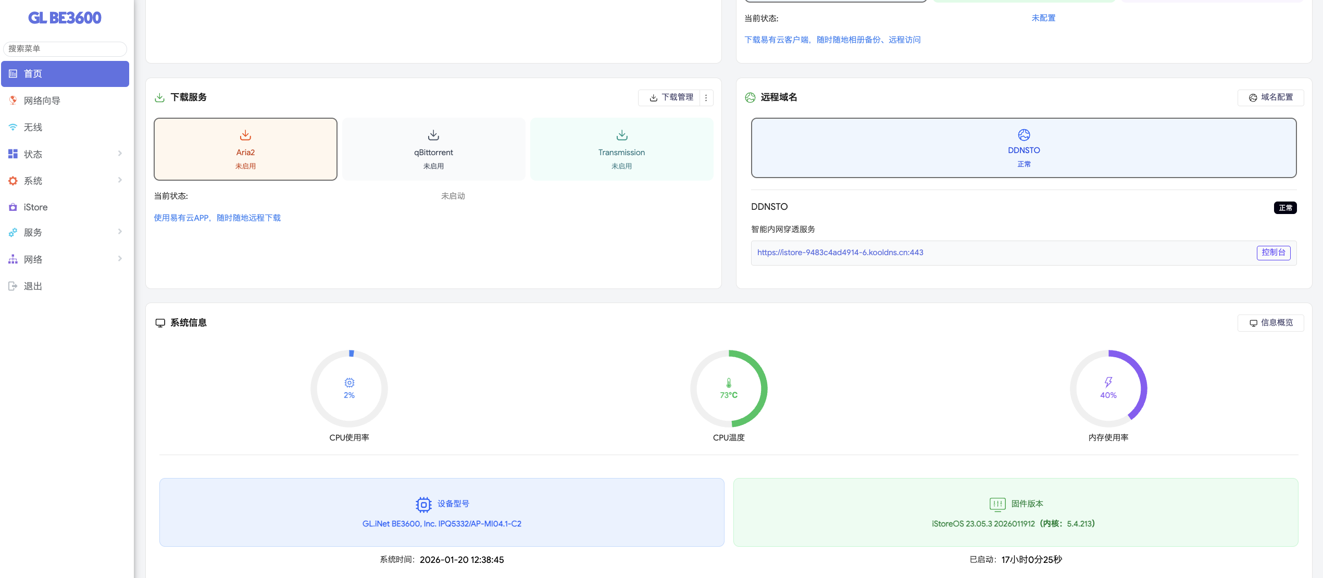
Task: Open the iStore menu item
Action: 35,207
